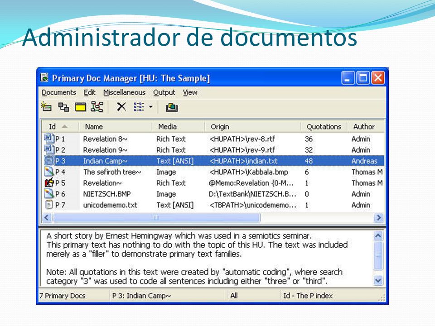The width and height of the screenshot is (435, 326).
Task: Minimize the Primary Doc Manager window
Action: coord(348,78)
